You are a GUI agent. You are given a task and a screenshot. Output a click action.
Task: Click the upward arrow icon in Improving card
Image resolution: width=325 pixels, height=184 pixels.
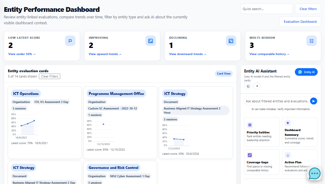pyautogui.click(x=150, y=41)
